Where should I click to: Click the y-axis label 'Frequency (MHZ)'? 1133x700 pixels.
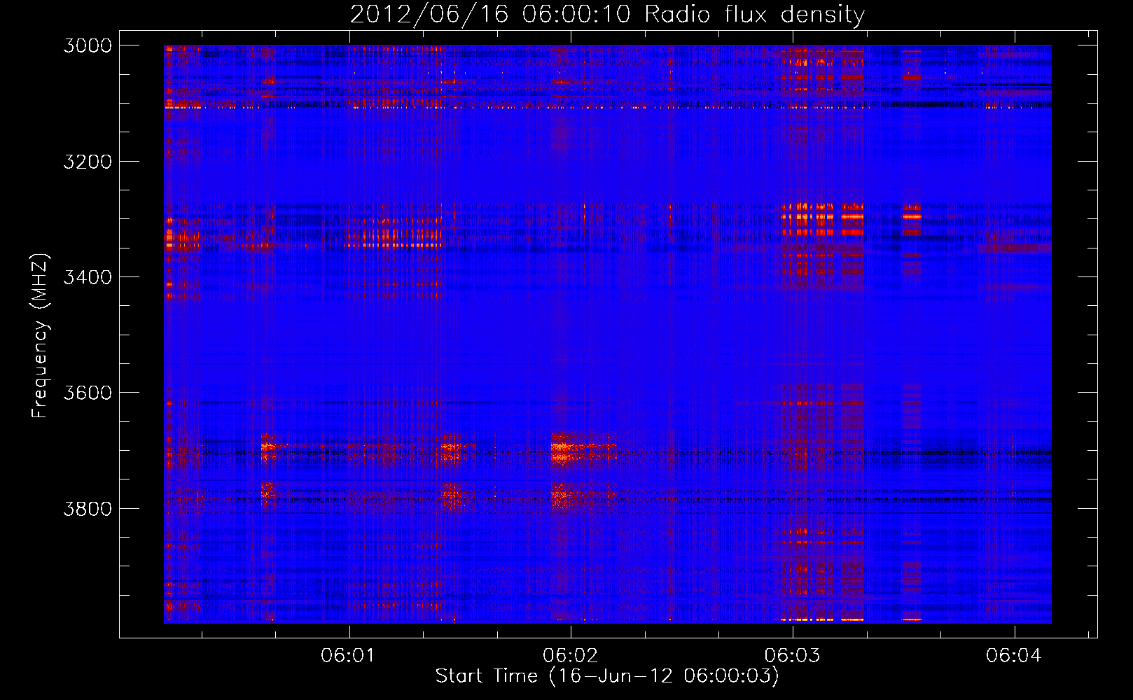[40, 336]
